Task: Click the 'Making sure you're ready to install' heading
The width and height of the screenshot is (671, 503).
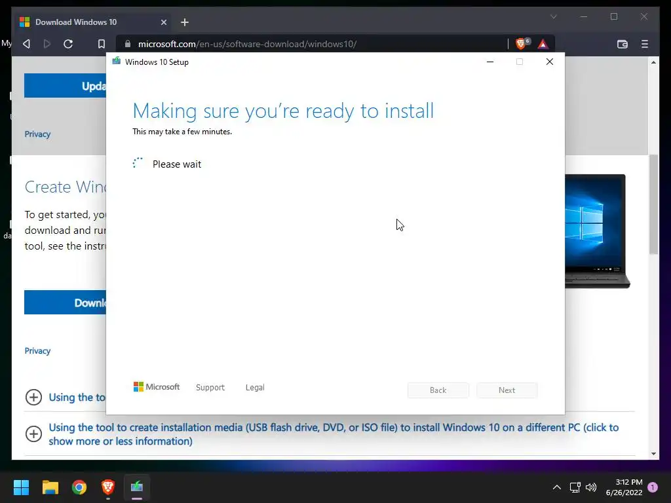Action: point(283,111)
